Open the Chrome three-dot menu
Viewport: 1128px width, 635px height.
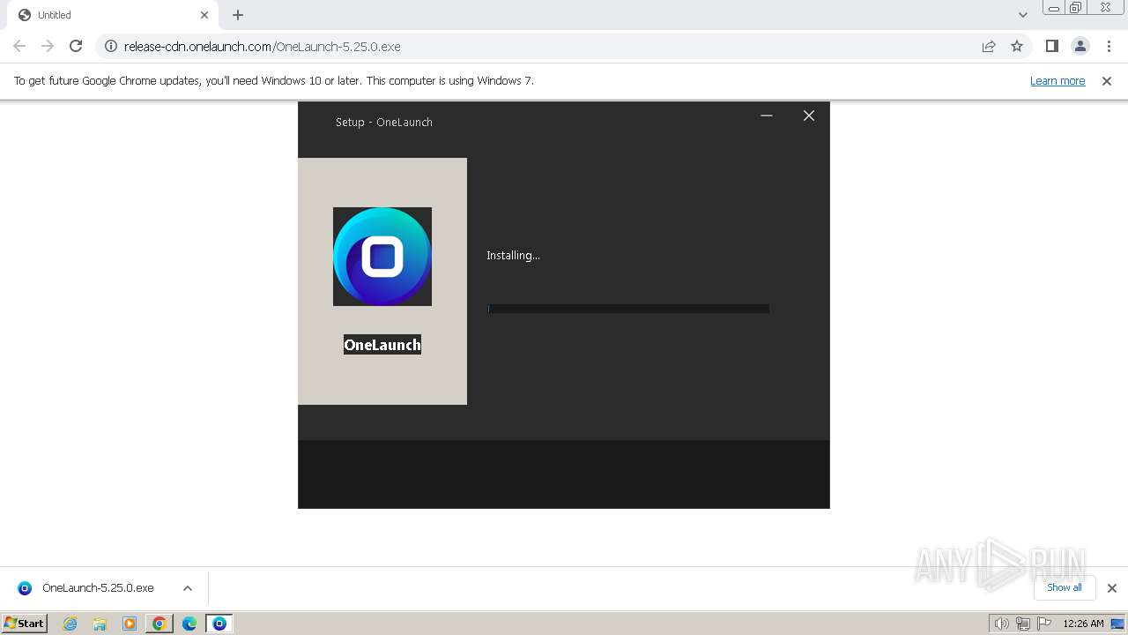(1109, 46)
